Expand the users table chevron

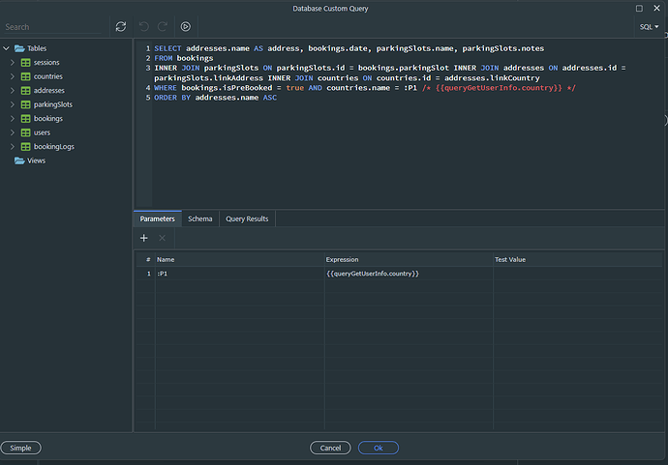click(13, 132)
